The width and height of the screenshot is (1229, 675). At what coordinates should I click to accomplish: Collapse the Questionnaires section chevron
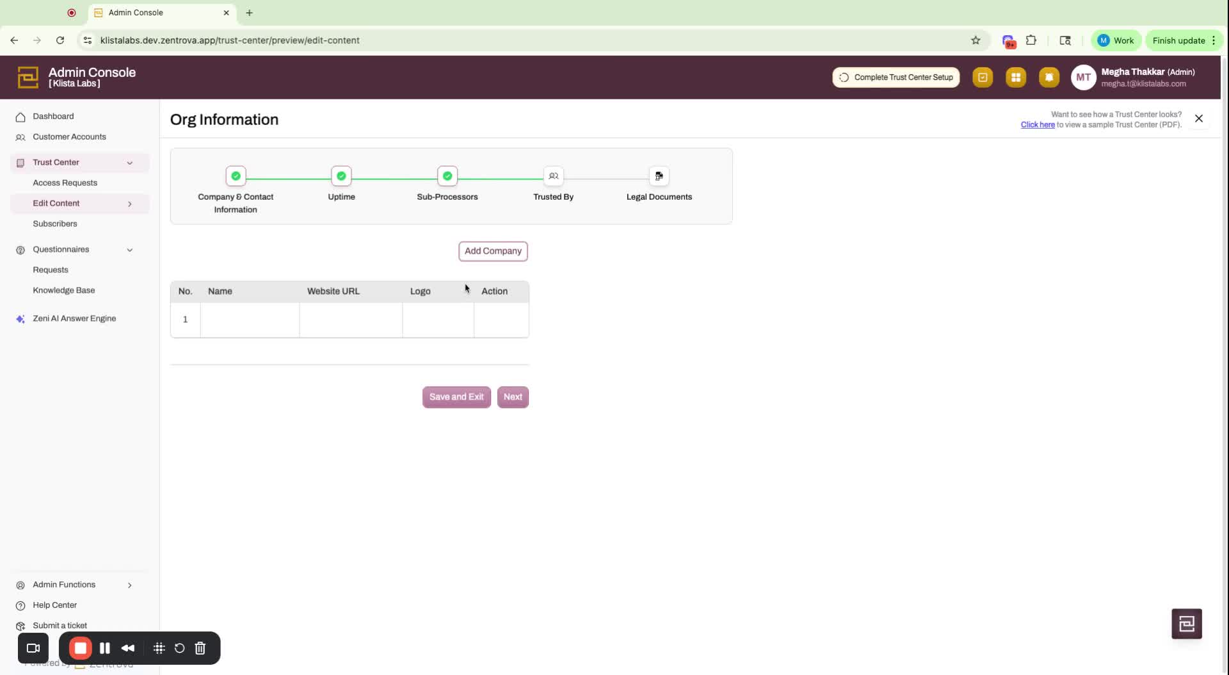(130, 250)
